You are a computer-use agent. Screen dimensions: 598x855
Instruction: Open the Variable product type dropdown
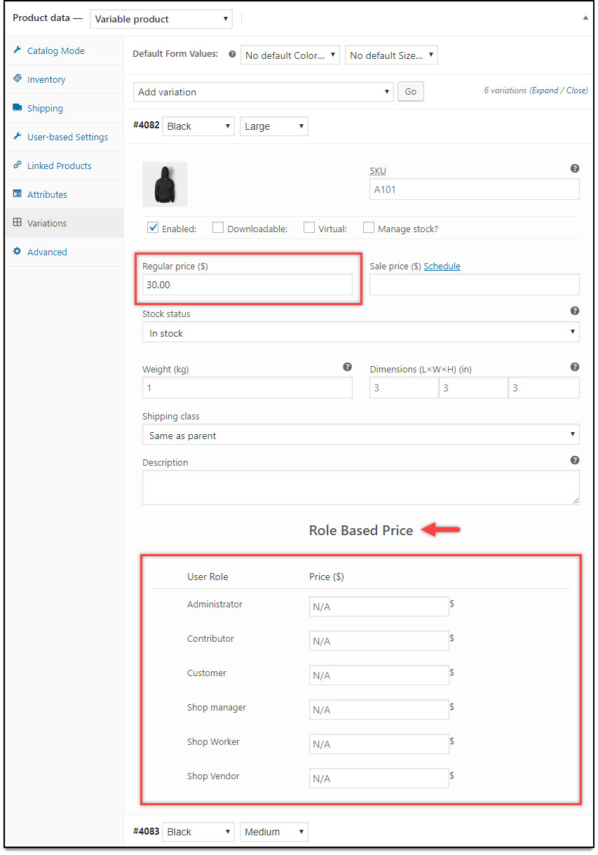[x=161, y=19]
